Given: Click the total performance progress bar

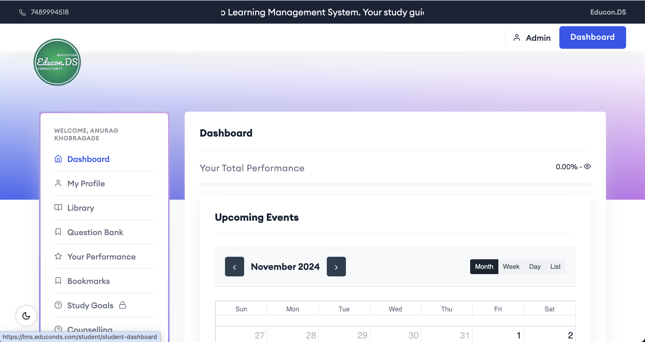Looking at the screenshot, I should 395,184.
